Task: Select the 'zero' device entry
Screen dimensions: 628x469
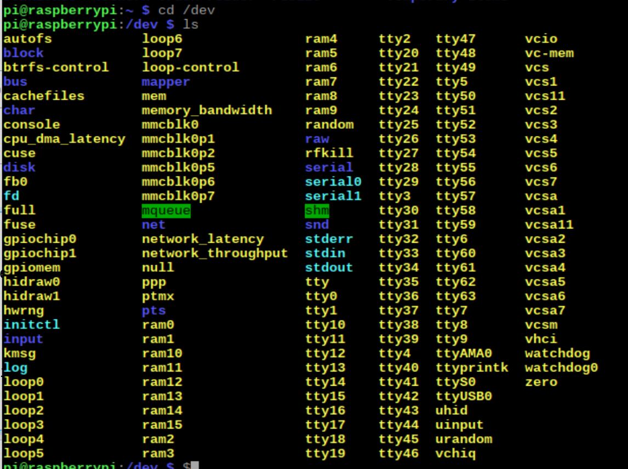Action: coord(541,382)
